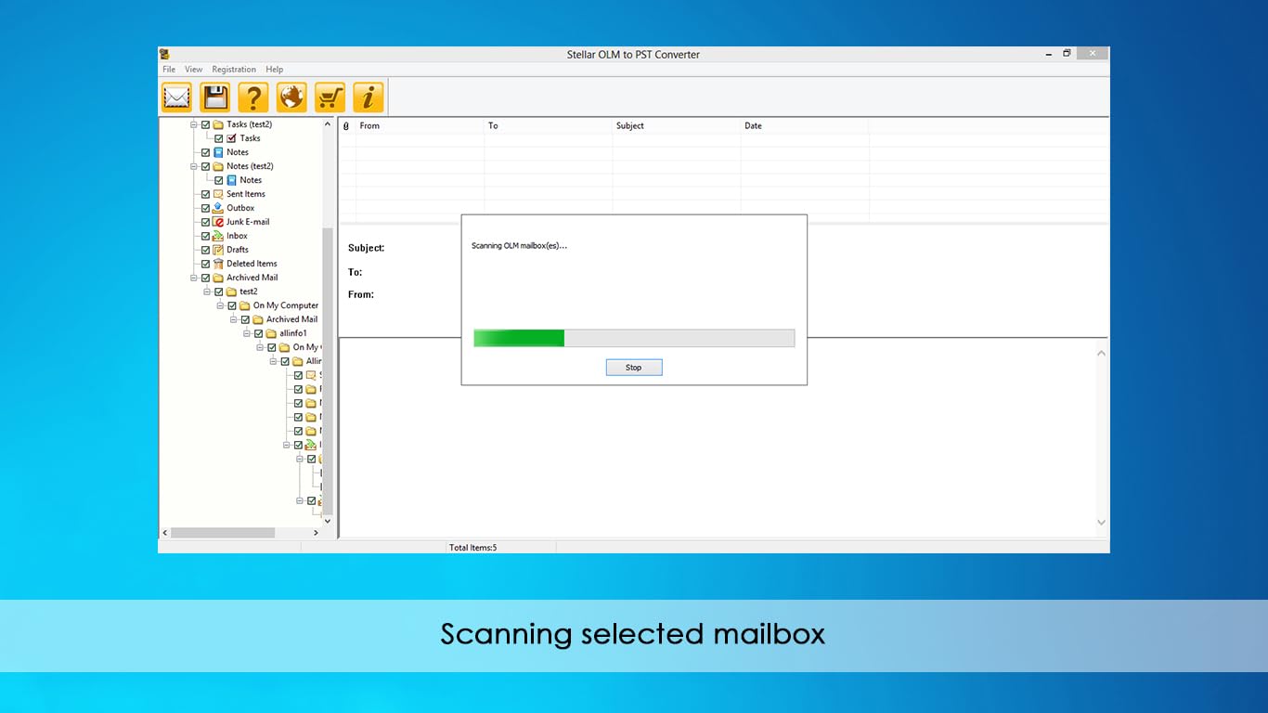1268x713 pixels.
Task: Uncheck the Outbox checkbox
Action: click(x=205, y=208)
